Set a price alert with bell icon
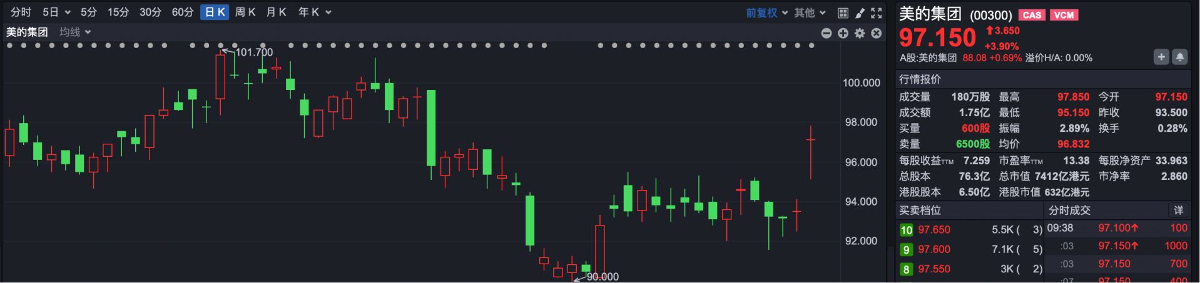Viewport: 1200px width, 283px height. pyautogui.click(x=1179, y=57)
